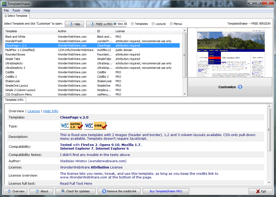The image size is (276, 197).
Task: Switch to the 1) Select Template tab
Action: point(16,16)
